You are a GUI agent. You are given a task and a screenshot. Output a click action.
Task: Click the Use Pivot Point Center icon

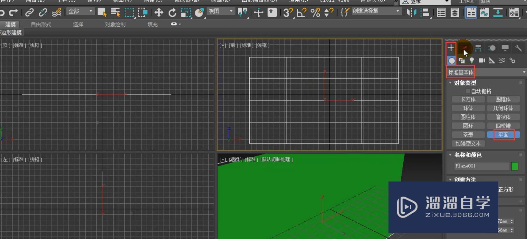tap(242, 13)
